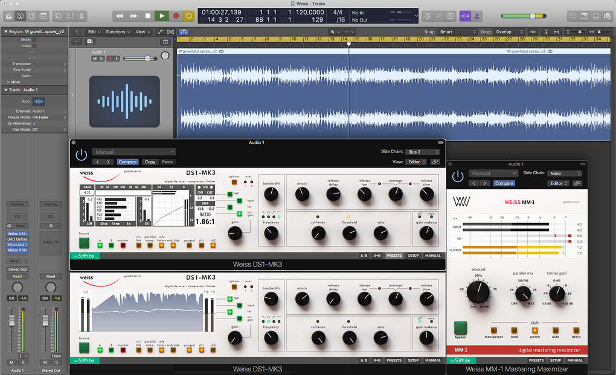Solo Audio 1 track header S button

pyautogui.click(x=101, y=58)
